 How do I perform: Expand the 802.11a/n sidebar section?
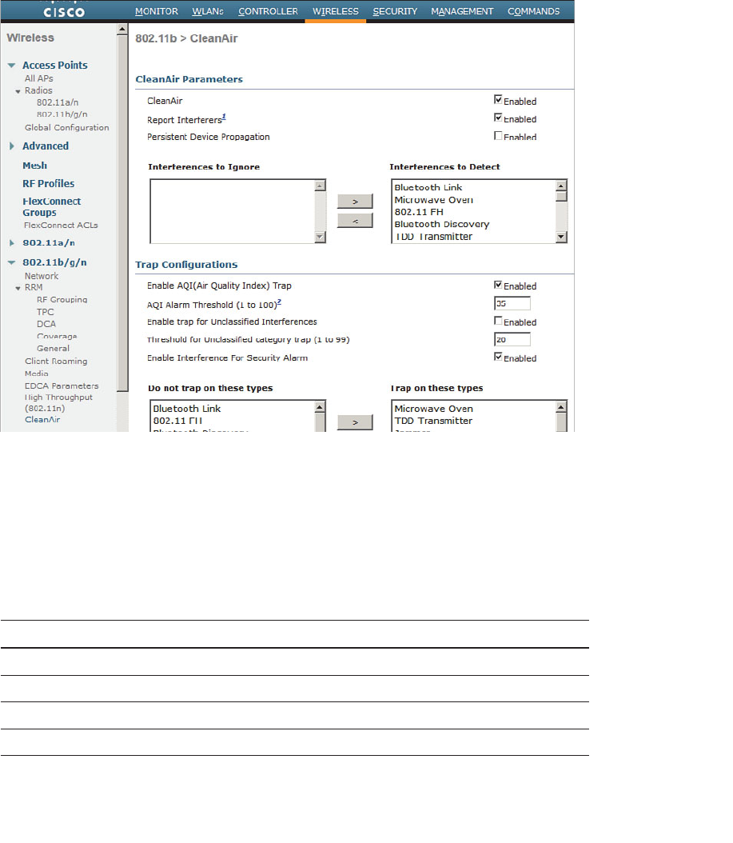(12, 243)
